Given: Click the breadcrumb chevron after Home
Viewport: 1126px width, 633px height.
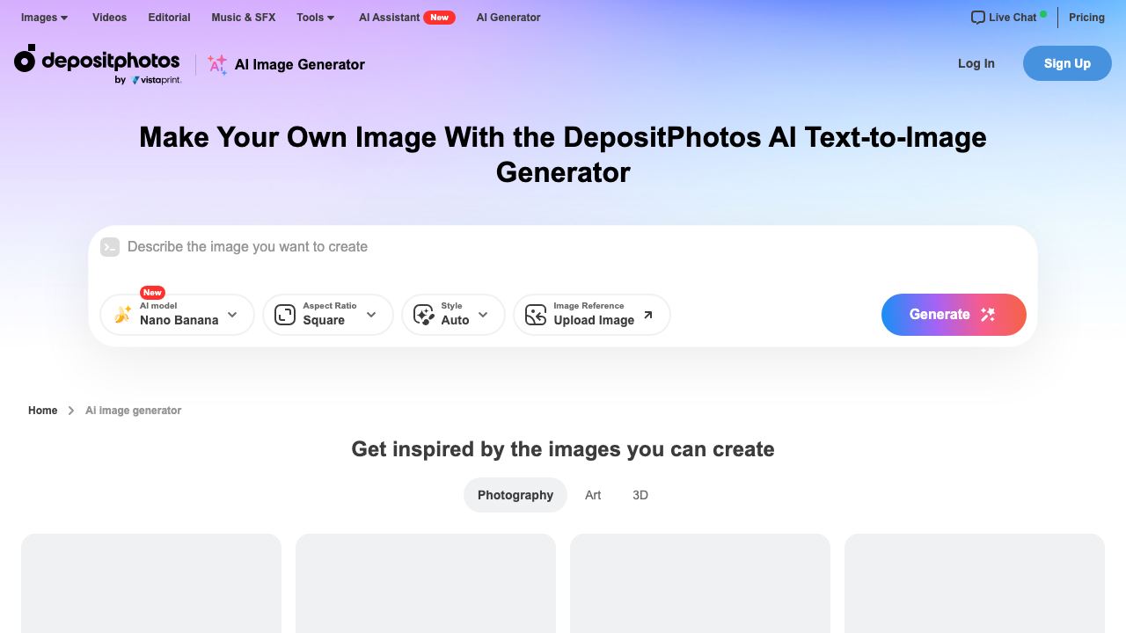Looking at the screenshot, I should coord(71,411).
